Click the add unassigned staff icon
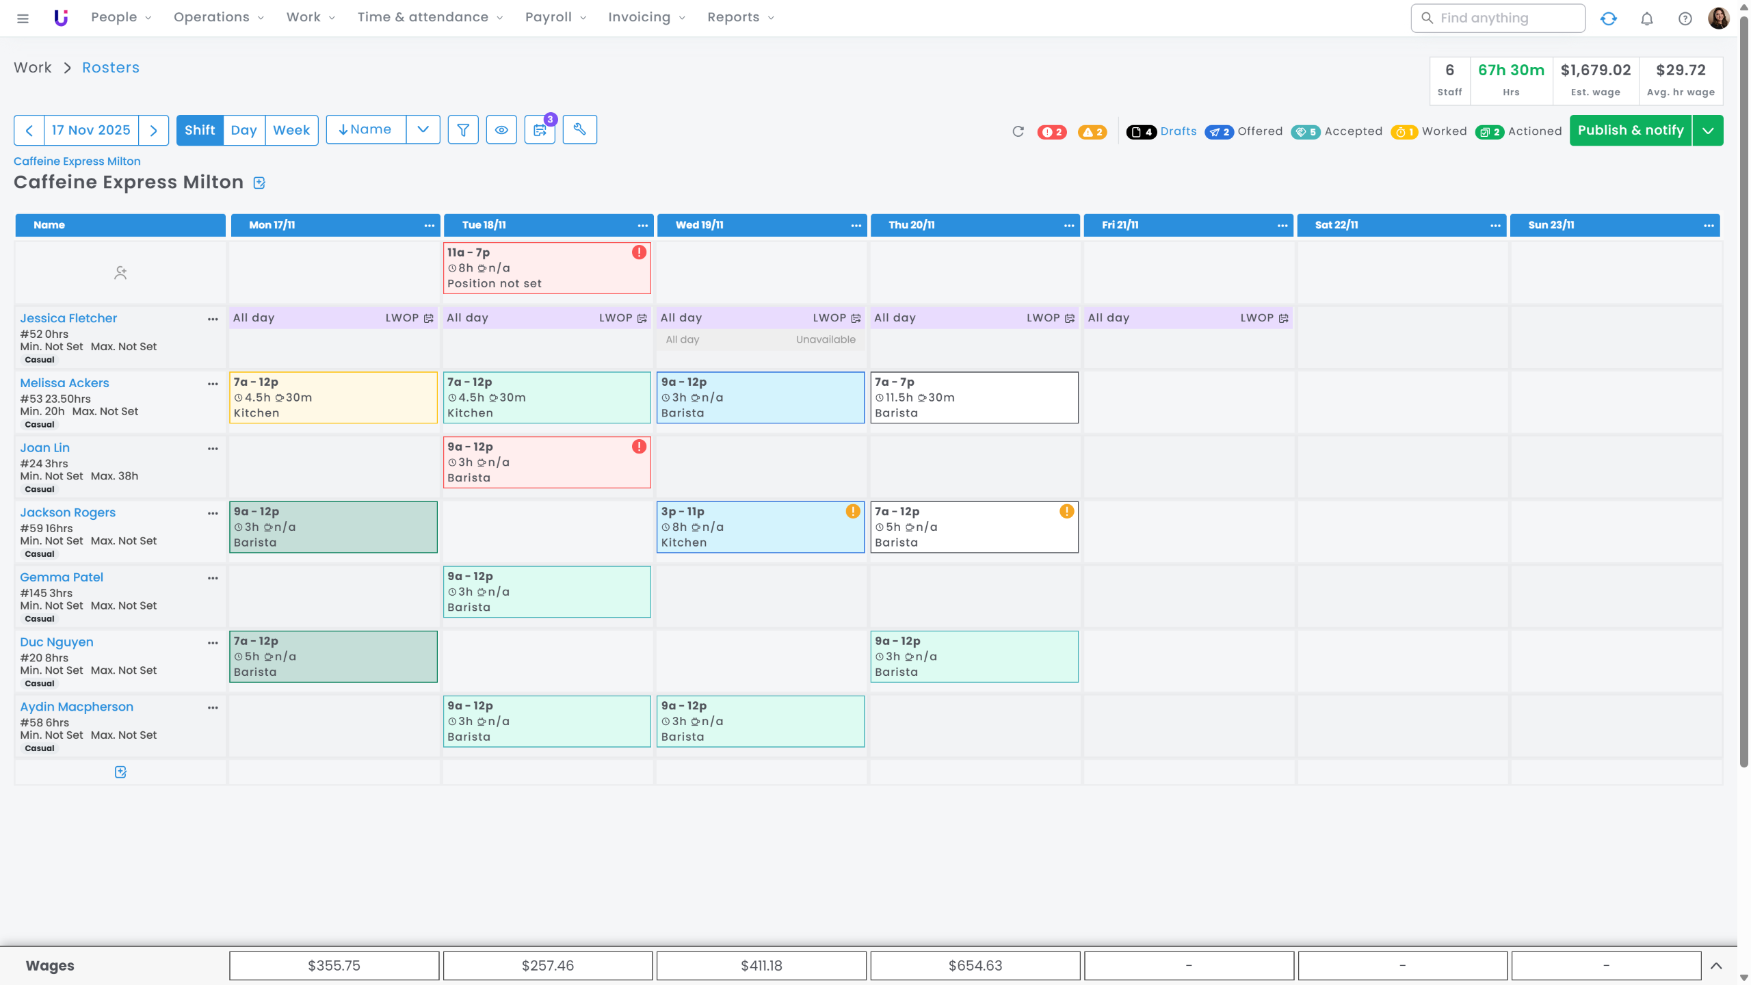 pyautogui.click(x=120, y=273)
